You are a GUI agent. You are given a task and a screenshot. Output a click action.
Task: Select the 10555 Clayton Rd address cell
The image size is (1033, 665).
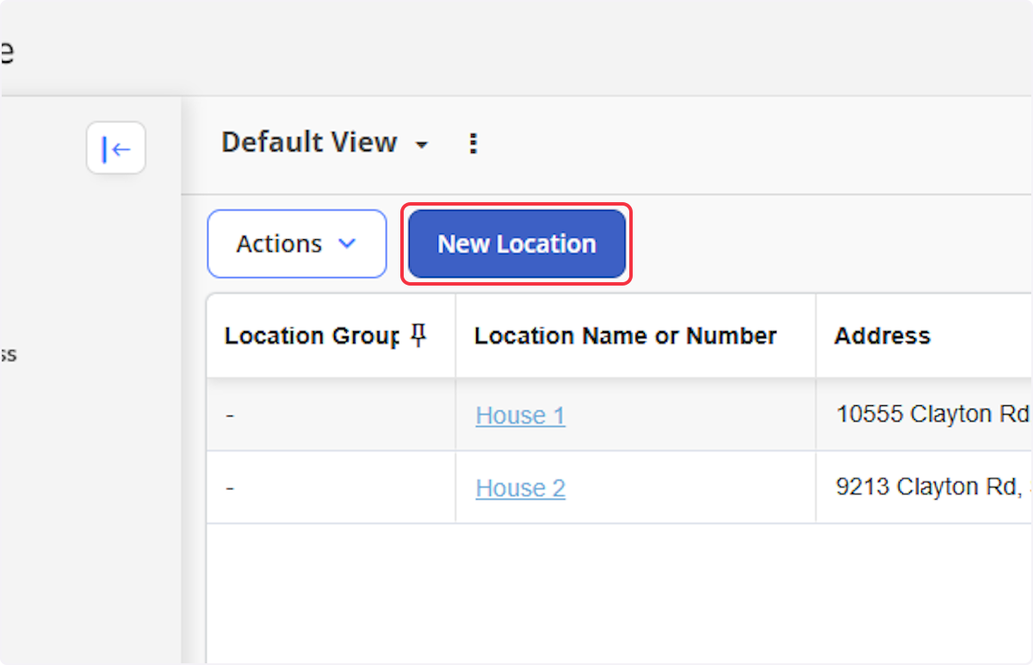[925, 415]
